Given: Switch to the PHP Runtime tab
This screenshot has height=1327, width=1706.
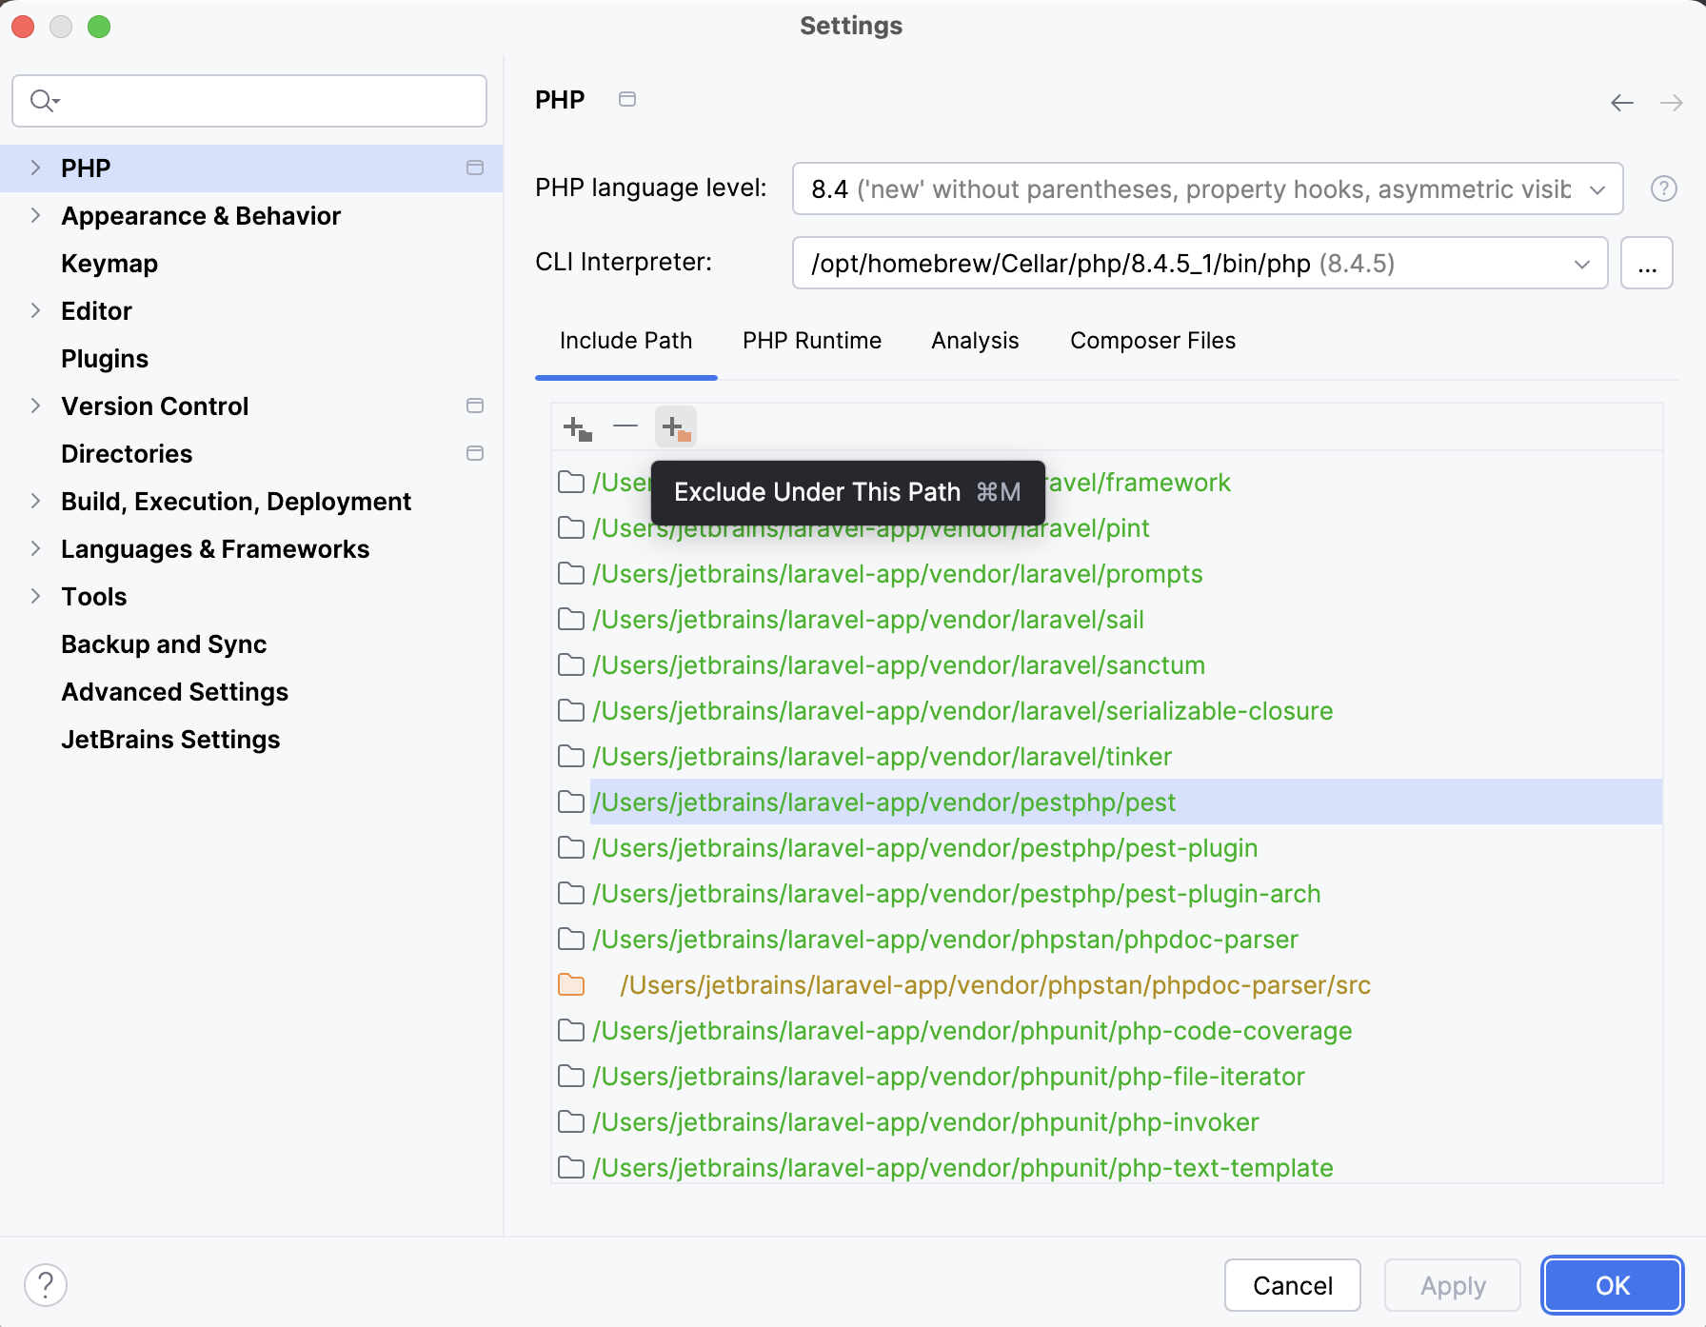Looking at the screenshot, I should pos(811,340).
